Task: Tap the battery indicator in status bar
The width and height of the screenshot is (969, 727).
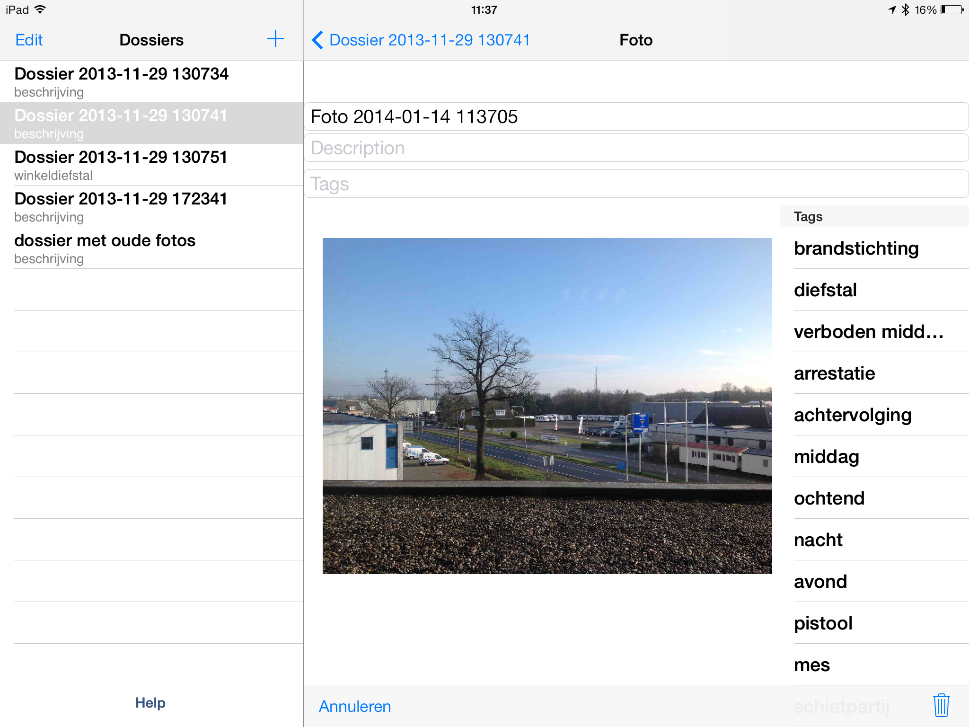Action: (952, 10)
